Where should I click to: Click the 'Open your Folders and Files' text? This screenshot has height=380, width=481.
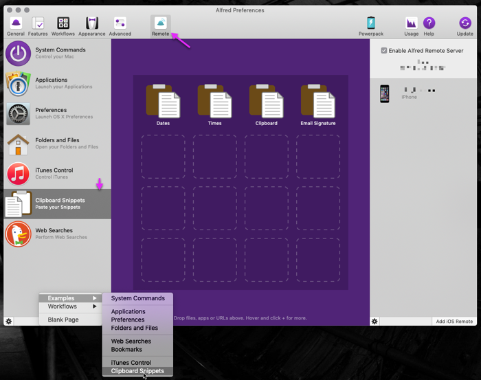point(67,147)
